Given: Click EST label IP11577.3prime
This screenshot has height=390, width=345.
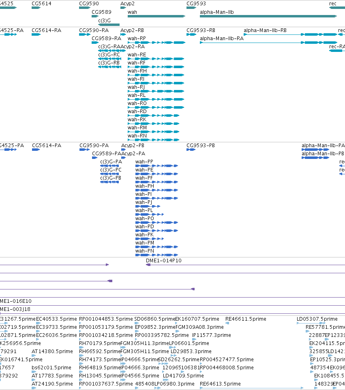Looking at the screenshot, I should pyautogui.click(x=212, y=335).
